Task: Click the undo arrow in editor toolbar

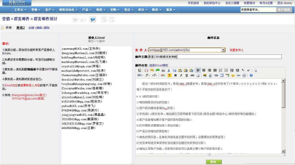Action: pos(152,70)
